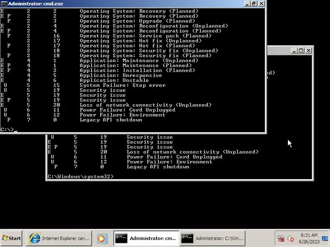This screenshot has height=247, width=330.
Task: Click 'Operating System: Hot fix (Unplanned)' line
Action: tap(140, 41)
